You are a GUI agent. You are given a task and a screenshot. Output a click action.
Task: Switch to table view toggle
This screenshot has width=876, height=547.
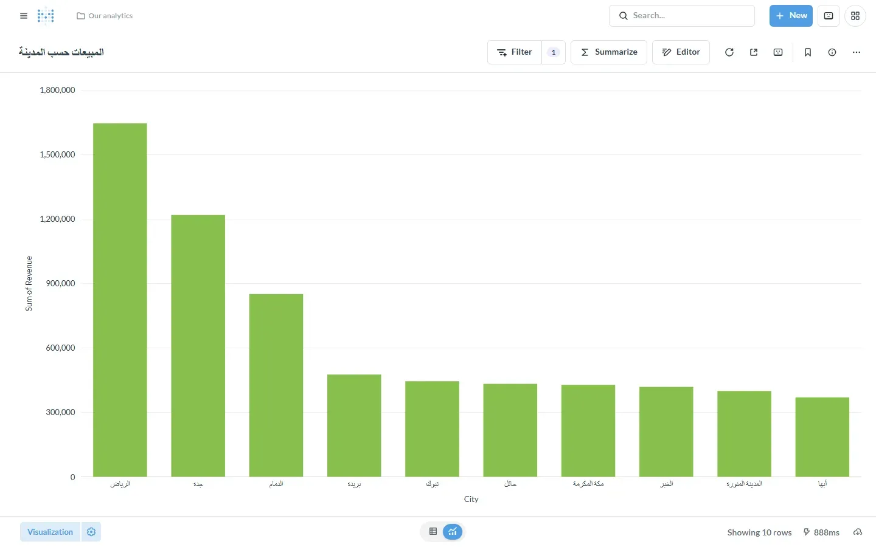pos(433,532)
